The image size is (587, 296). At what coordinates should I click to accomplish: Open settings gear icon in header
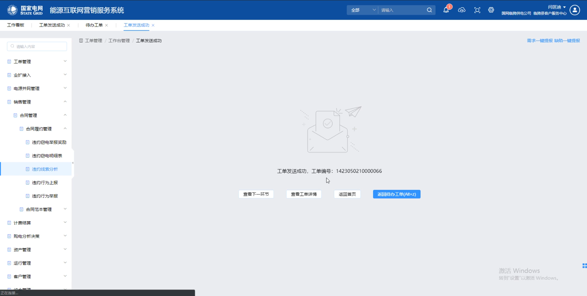[491, 10]
